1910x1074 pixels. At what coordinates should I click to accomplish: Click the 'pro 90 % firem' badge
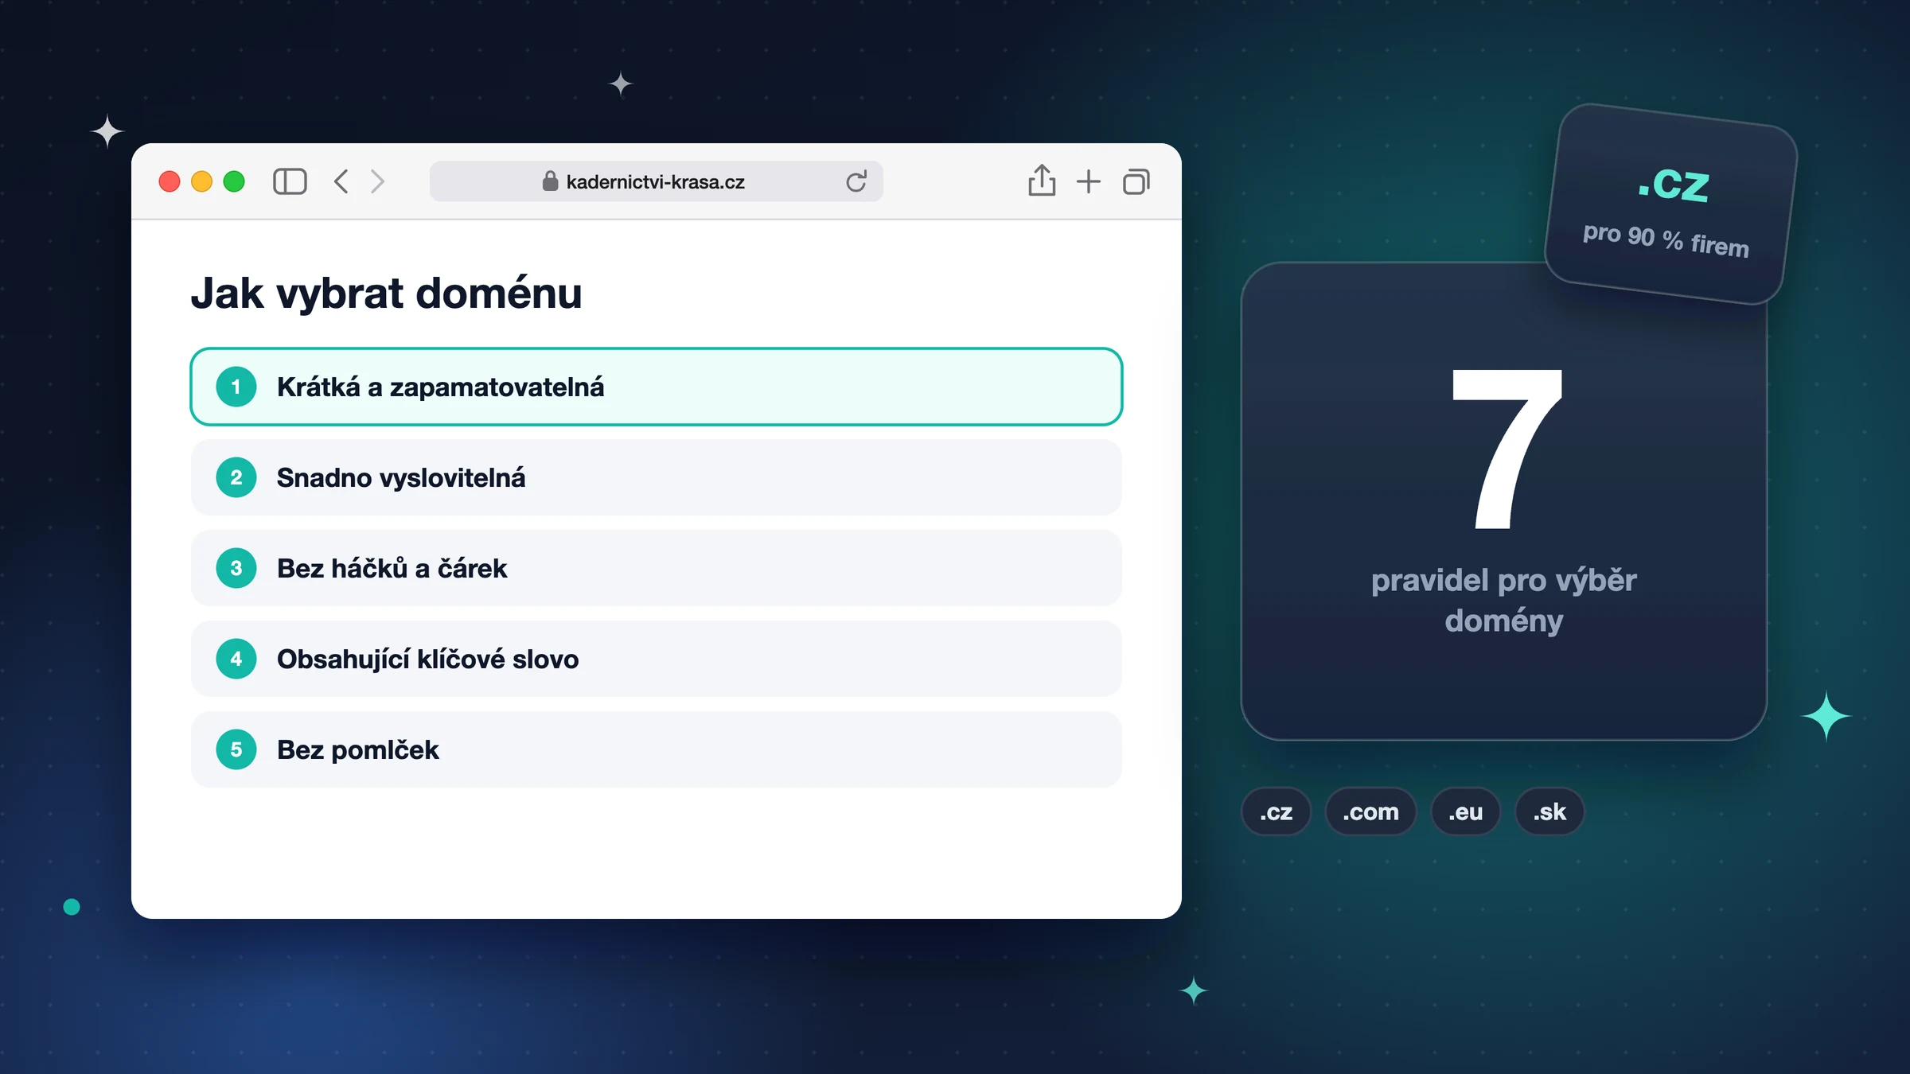1670,204
